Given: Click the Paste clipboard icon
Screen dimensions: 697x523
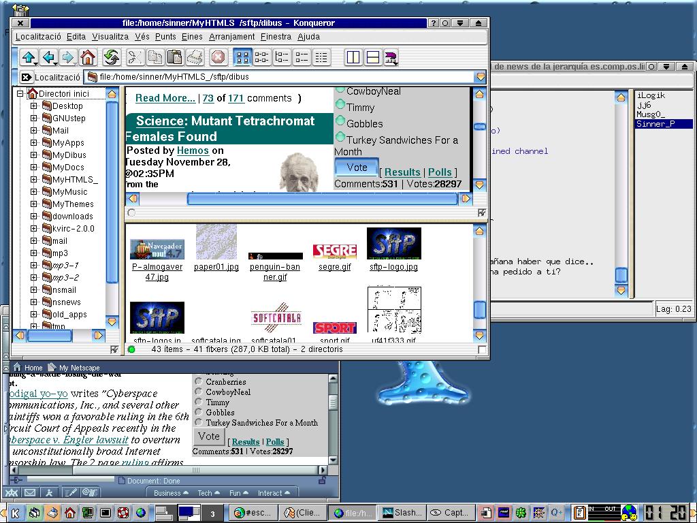Looking at the screenshot, I should click(x=175, y=57).
